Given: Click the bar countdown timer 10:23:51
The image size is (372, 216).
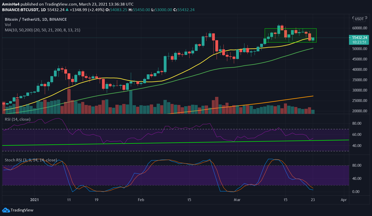Looking at the screenshot, I should [x=359, y=42].
